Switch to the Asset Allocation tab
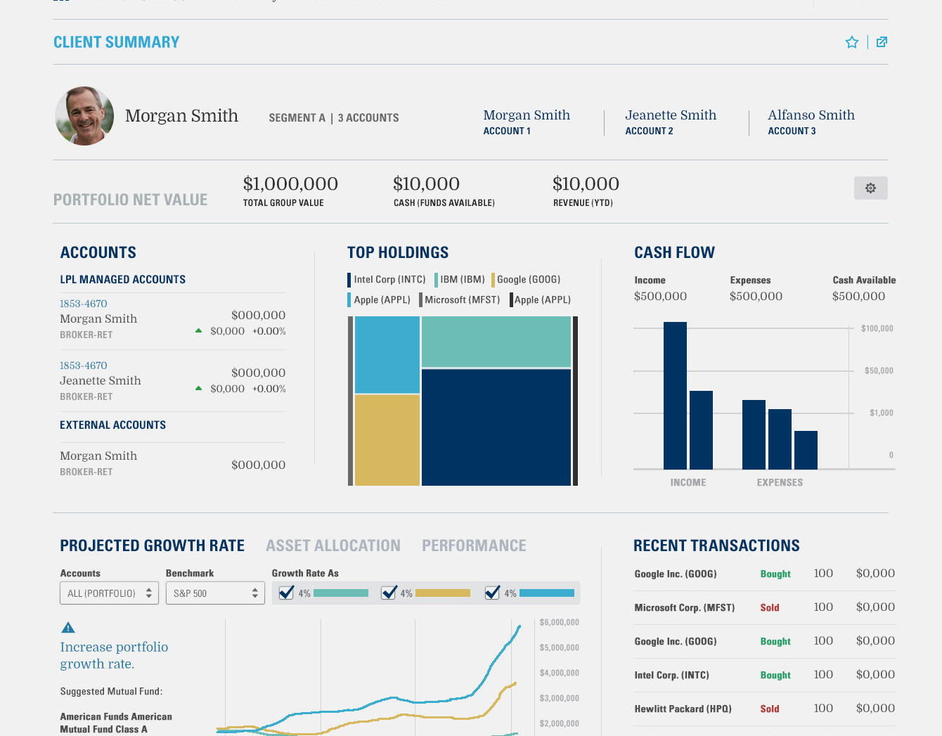The width and height of the screenshot is (942, 736). coord(333,545)
